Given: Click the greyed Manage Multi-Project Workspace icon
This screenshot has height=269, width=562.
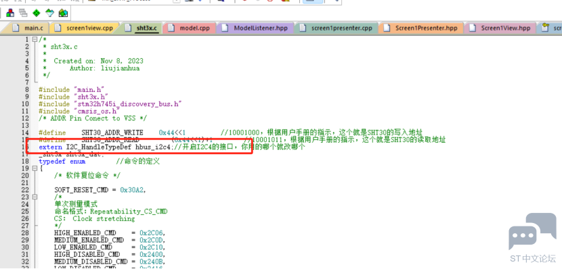Looking at the screenshot, I should pos(23,14).
